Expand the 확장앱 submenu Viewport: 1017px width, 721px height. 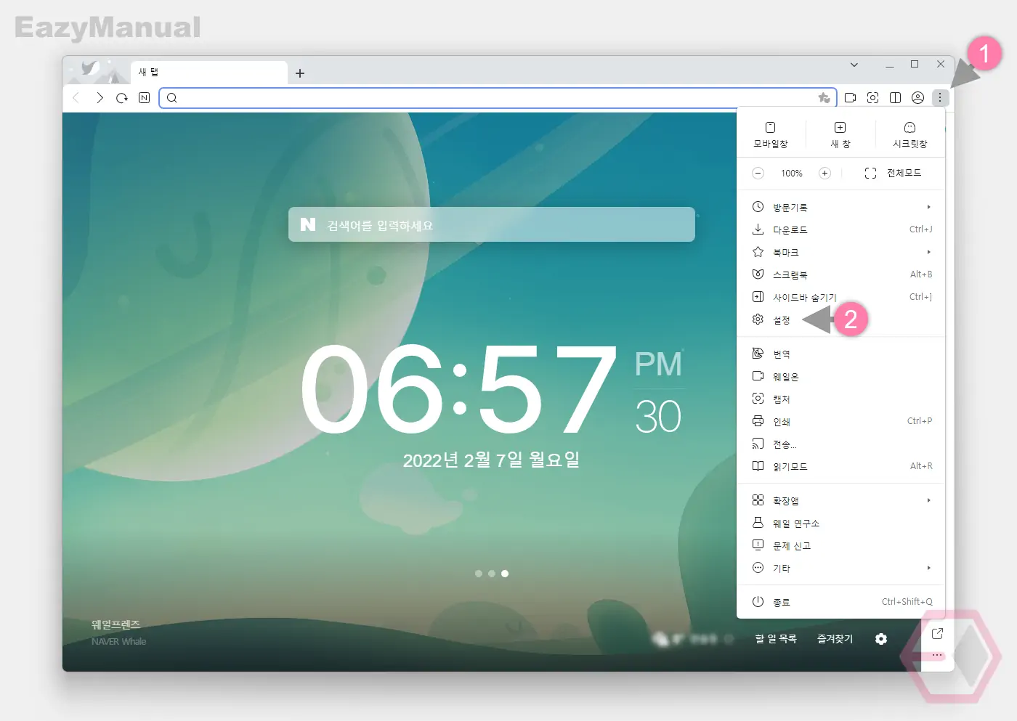click(841, 501)
